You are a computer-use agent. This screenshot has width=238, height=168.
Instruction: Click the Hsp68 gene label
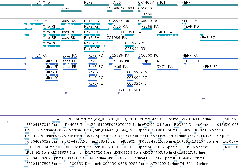point(147,14)
